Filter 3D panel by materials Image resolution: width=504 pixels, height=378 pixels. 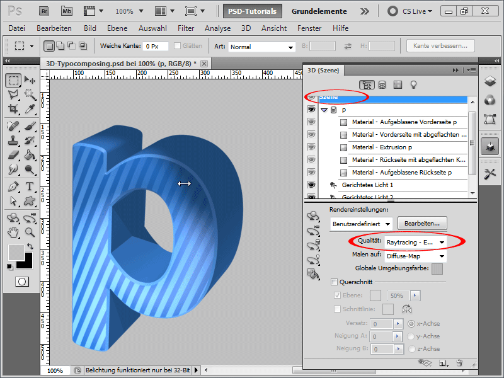point(398,85)
